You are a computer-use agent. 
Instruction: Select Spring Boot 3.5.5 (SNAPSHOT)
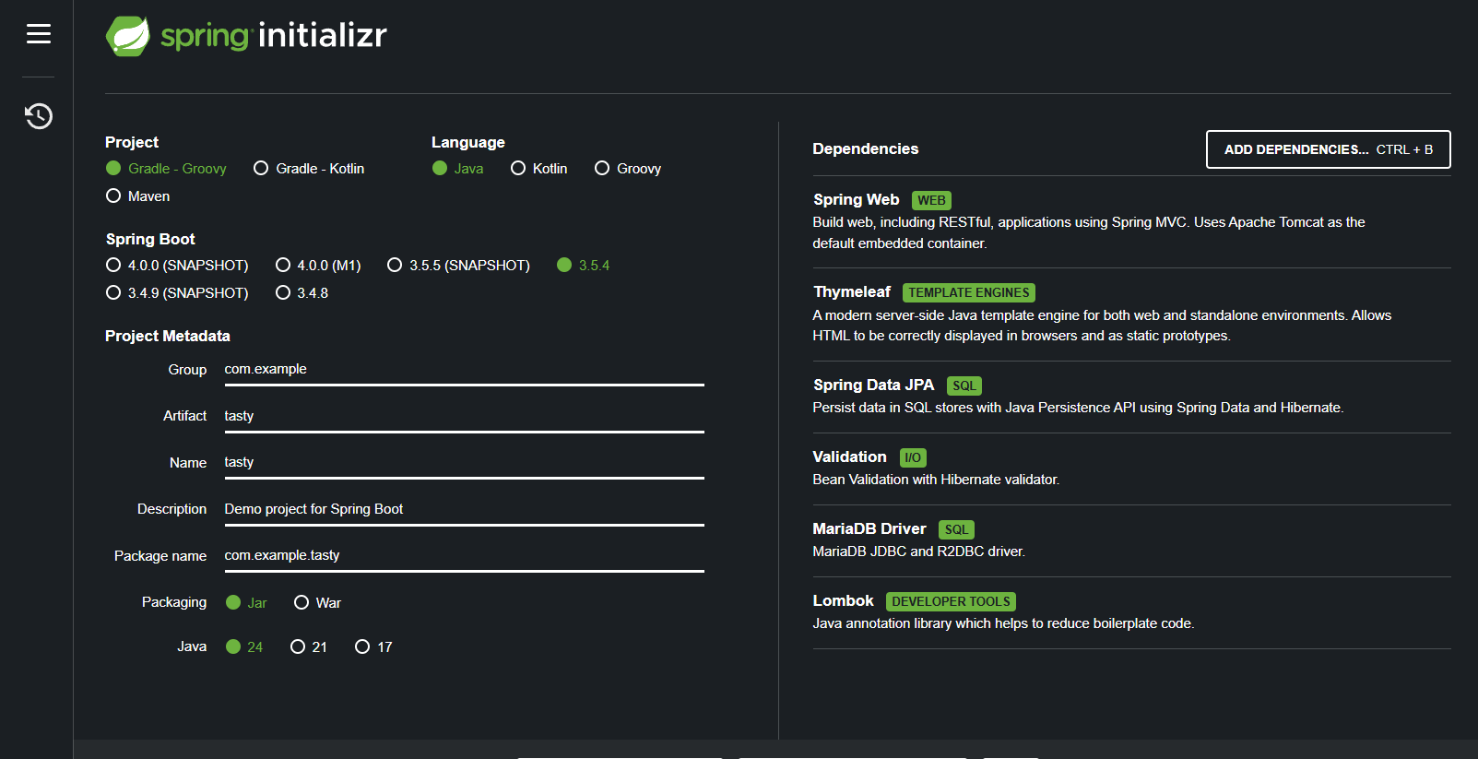point(459,266)
